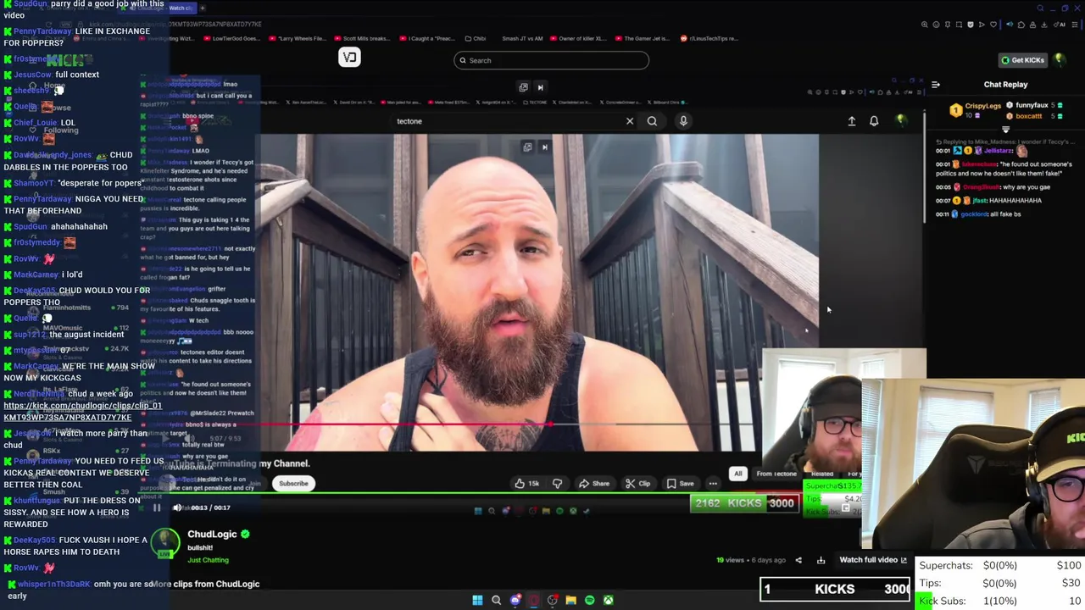The width and height of the screenshot is (1085, 610).
Task: Expand the chat leaderboard chevron
Action: (1005, 130)
